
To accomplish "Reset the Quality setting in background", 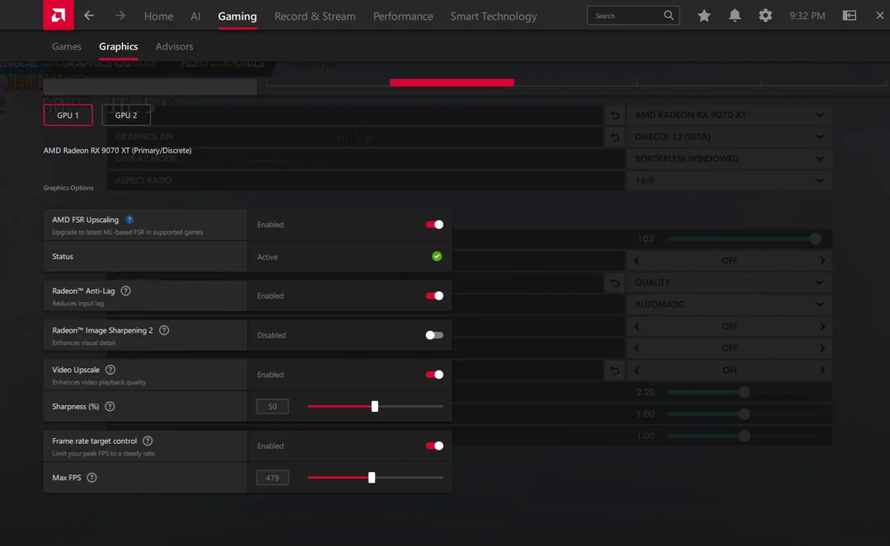I will click(615, 282).
